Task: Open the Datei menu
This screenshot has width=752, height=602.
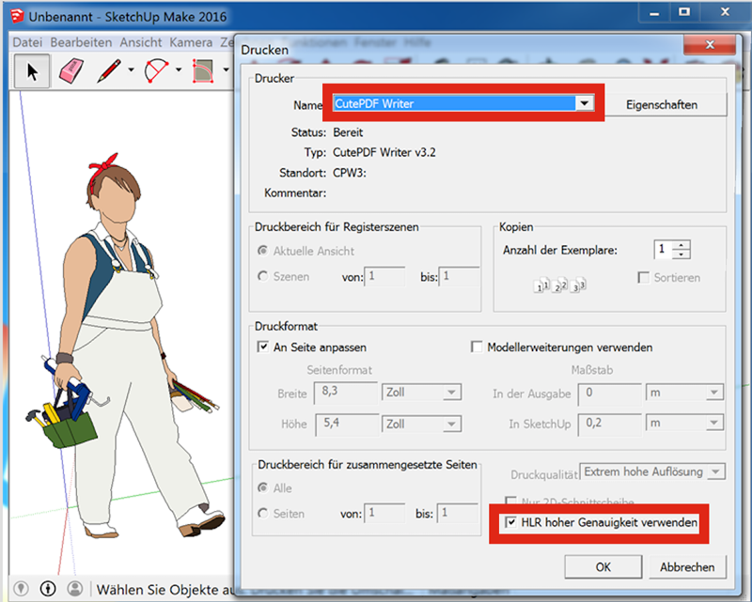Action: (27, 42)
